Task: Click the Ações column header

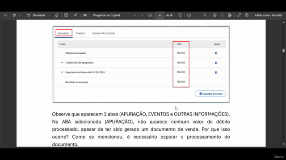Action: tap(217, 44)
